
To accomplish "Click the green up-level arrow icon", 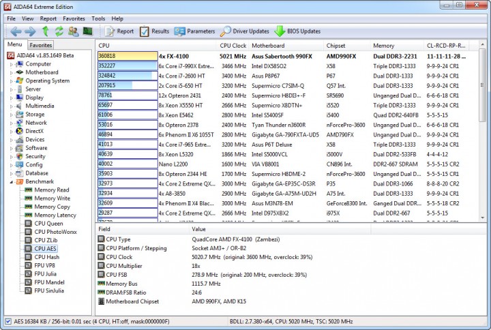I will tap(46, 31).
